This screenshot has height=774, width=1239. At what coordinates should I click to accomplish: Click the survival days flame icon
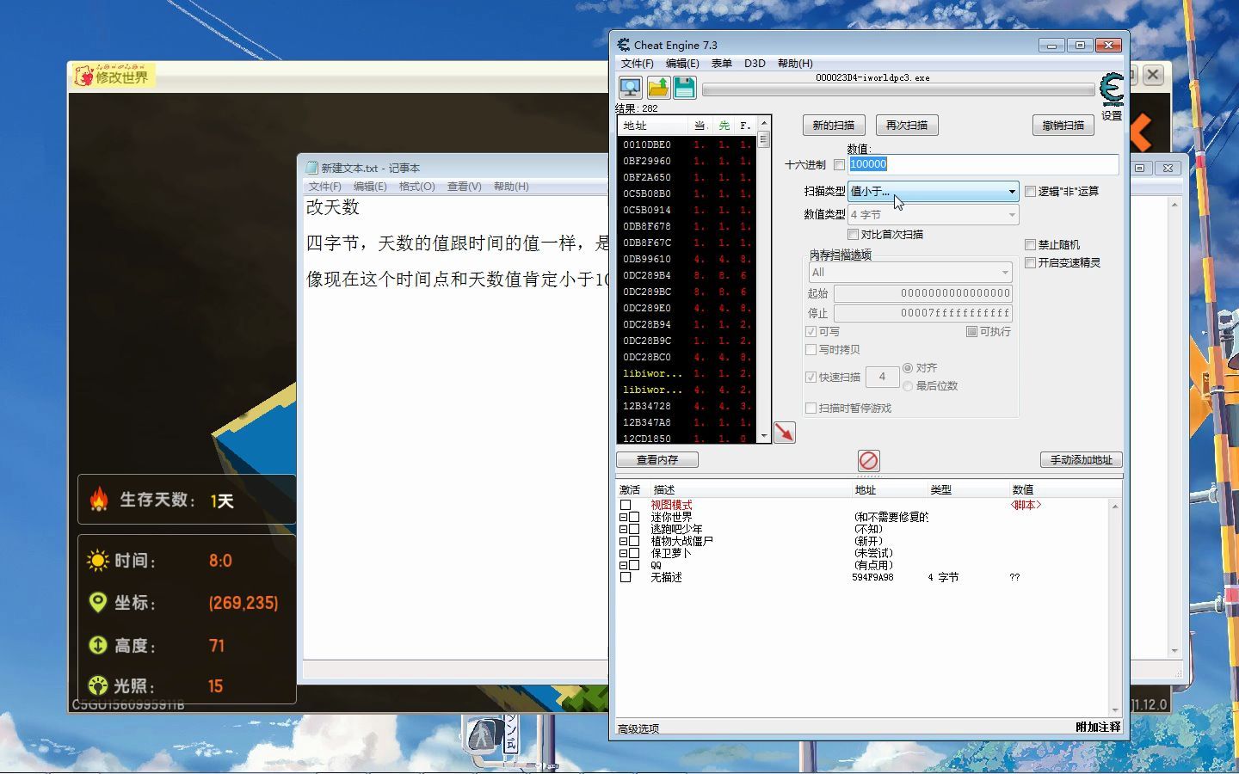99,499
